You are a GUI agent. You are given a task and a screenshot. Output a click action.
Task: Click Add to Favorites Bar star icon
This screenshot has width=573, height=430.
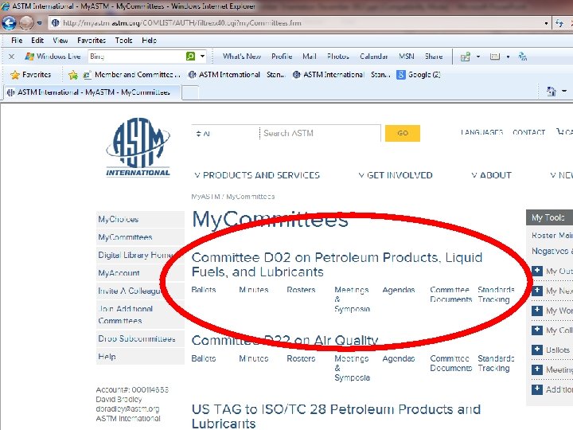(73, 75)
